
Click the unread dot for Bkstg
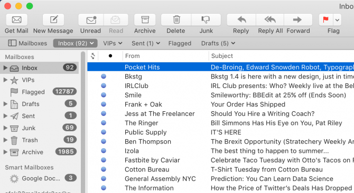click(x=104, y=76)
